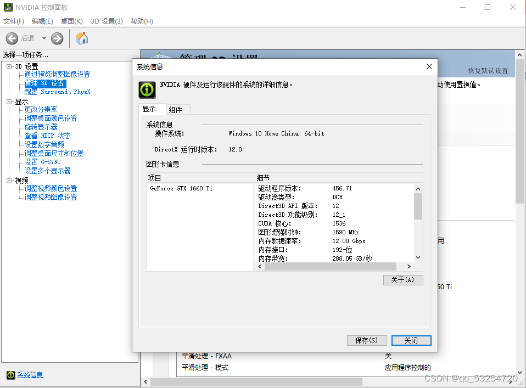Go to the home page icon
The height and width of the screenshot is (388, 526).
pyautogui.click(x=81, y=38)
